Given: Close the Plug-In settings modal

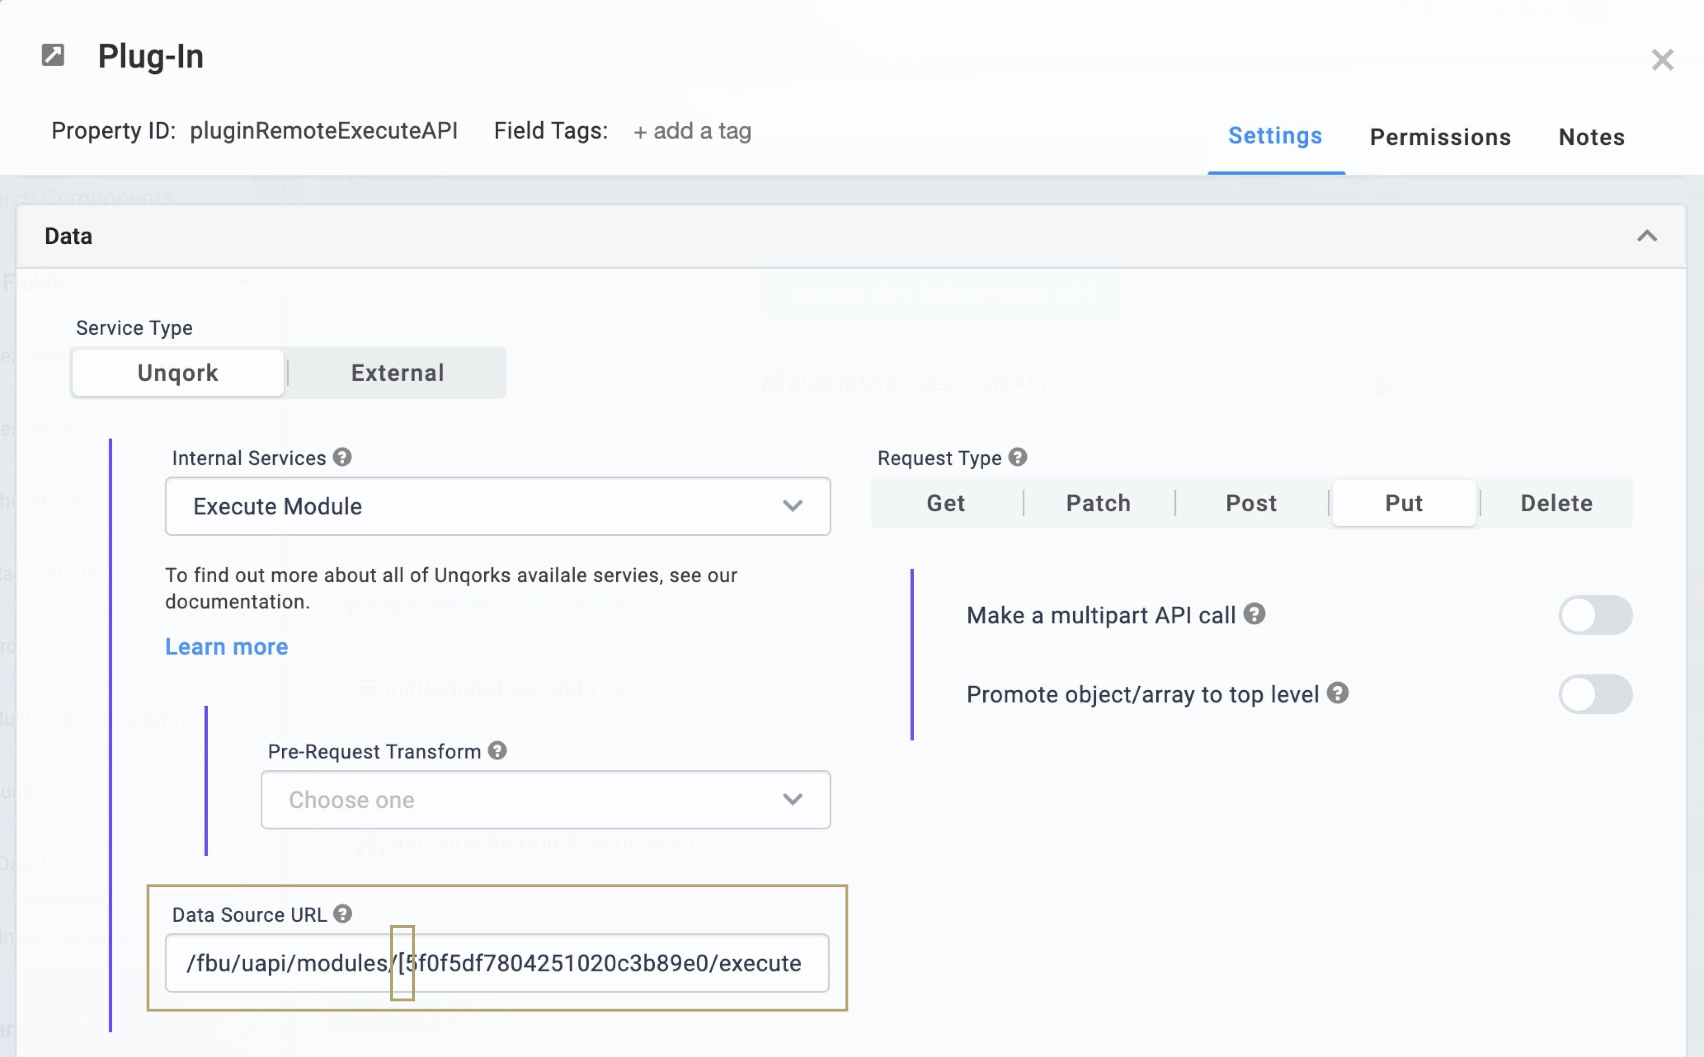Looking at the screenshot, I should click(1662, 60).
